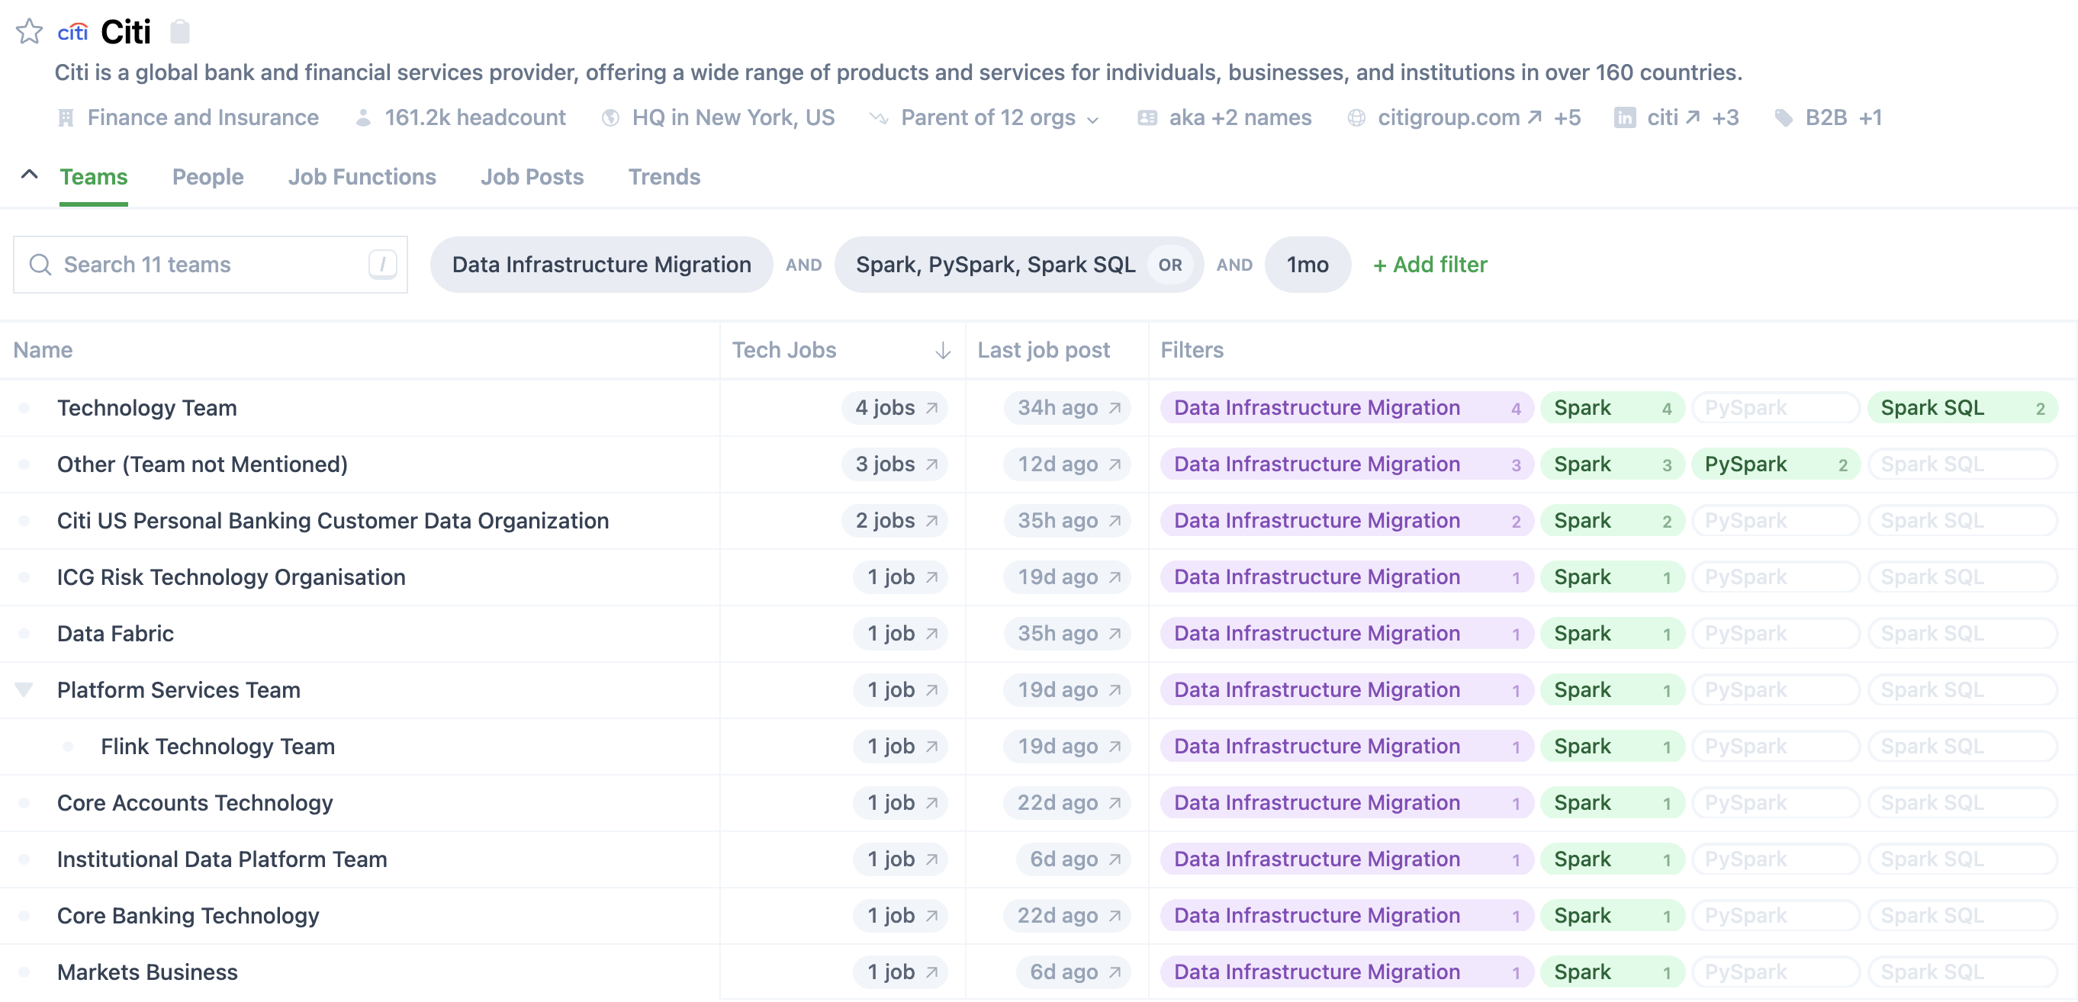Focus the Search 11 teams field
Screen dimensions: 2078x1002
(210, 265)
